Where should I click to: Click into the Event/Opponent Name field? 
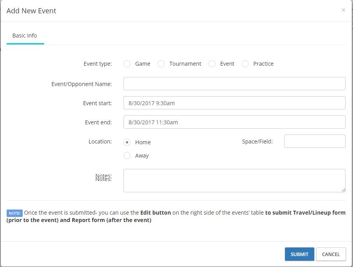(234, 83)
